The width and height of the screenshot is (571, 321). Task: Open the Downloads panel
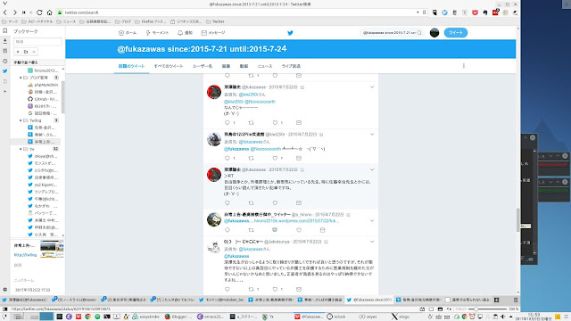point(5,41)
